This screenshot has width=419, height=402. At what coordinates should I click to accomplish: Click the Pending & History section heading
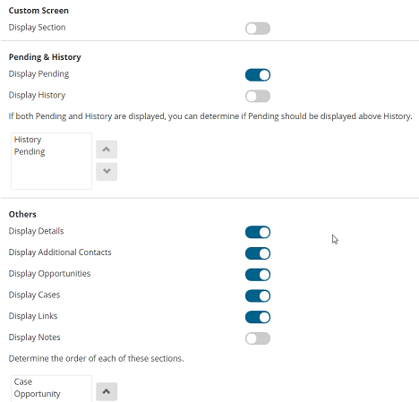[x=45, y=57]
